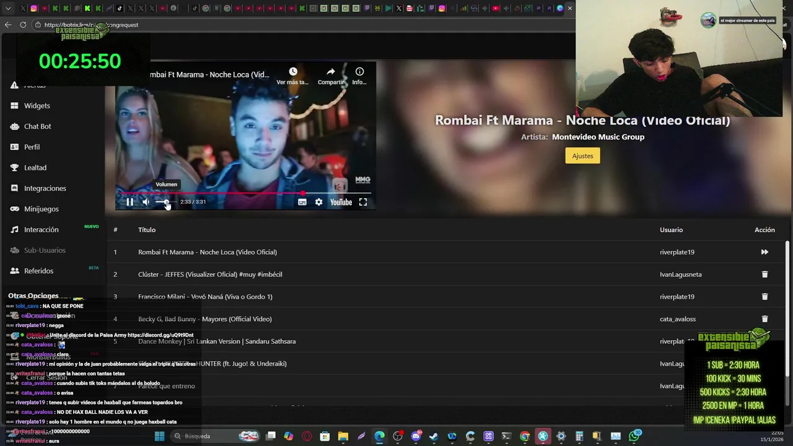Screen dimensions: 793x446
Task: Open Discord from the taskbar
Action: (416, 436)
